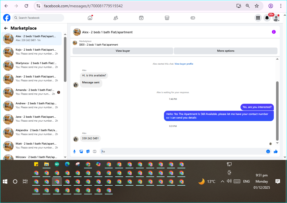Image resolution: width=287 pixels, height=203 pixels.
Task: Open the Gaming tab
Action: pos(193,18)
